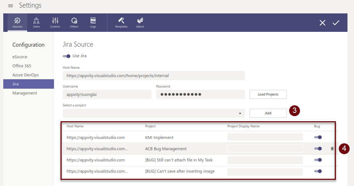Disable the Use Jira toggle
This screenshot has width=354, height=186.
coord(67,56)
